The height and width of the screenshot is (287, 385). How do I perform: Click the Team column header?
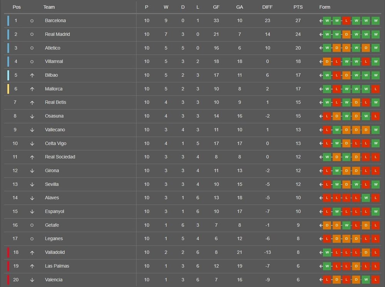coord(49,7)
